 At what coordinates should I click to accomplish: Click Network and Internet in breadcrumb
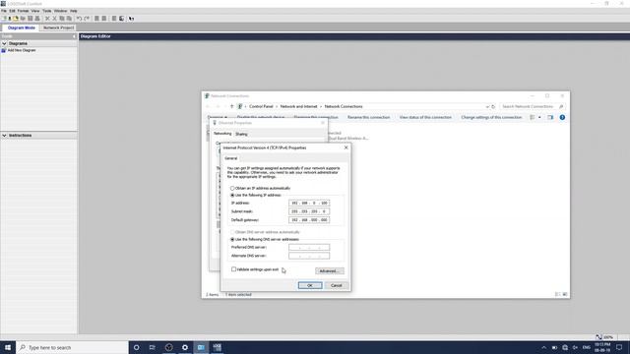(x=298, y=106)
